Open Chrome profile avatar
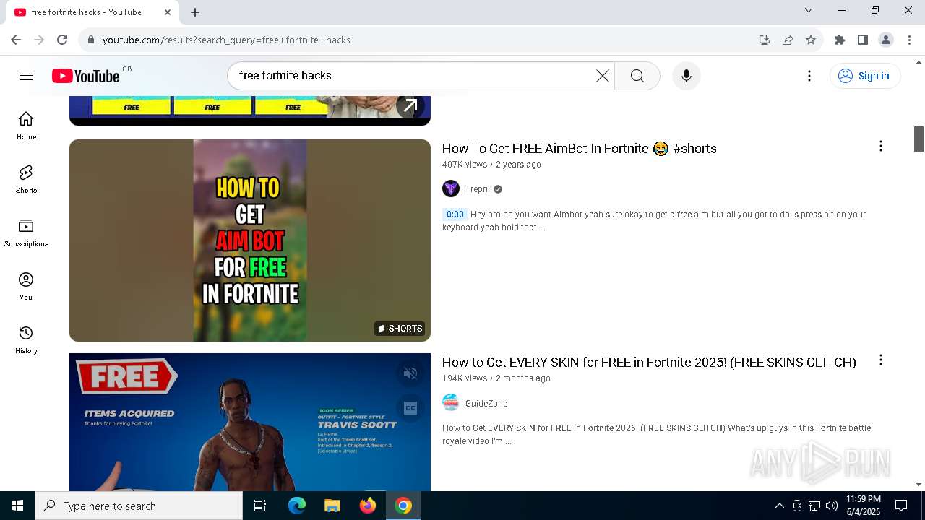925x520 pixels. (x=886, y=40)
